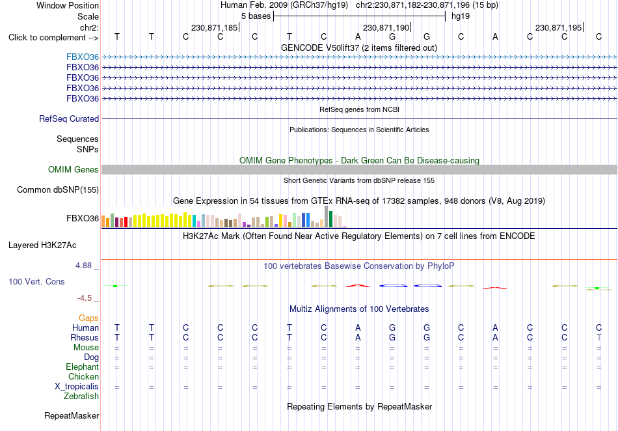
Task: Select the Rhesus alignment row label
Action: (x=85, y=337)
